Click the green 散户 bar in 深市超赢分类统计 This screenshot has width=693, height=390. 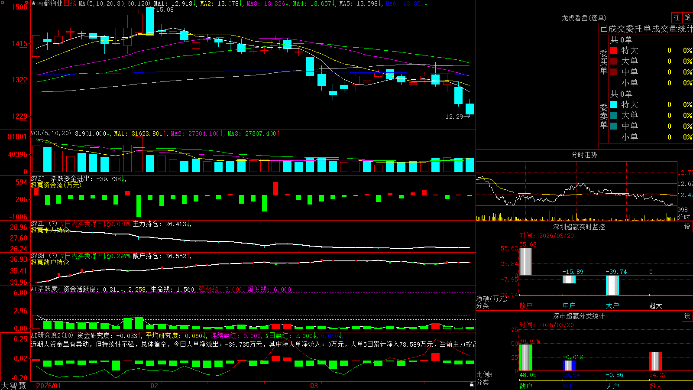(x=525, y=357)
